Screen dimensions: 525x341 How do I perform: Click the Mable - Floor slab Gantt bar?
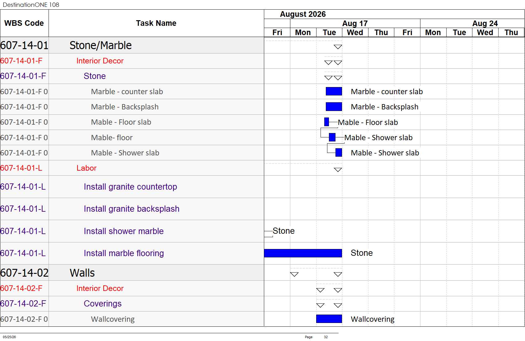tap(326, 122)
